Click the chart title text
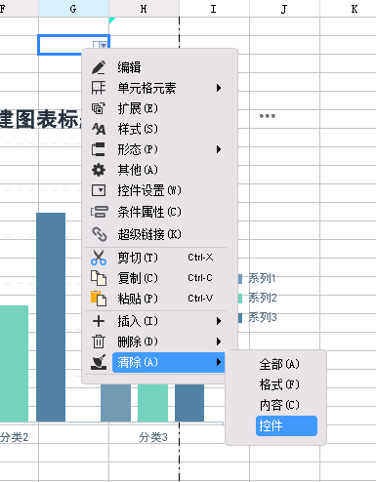Viewport: 376px width, 482px height. 41,119
